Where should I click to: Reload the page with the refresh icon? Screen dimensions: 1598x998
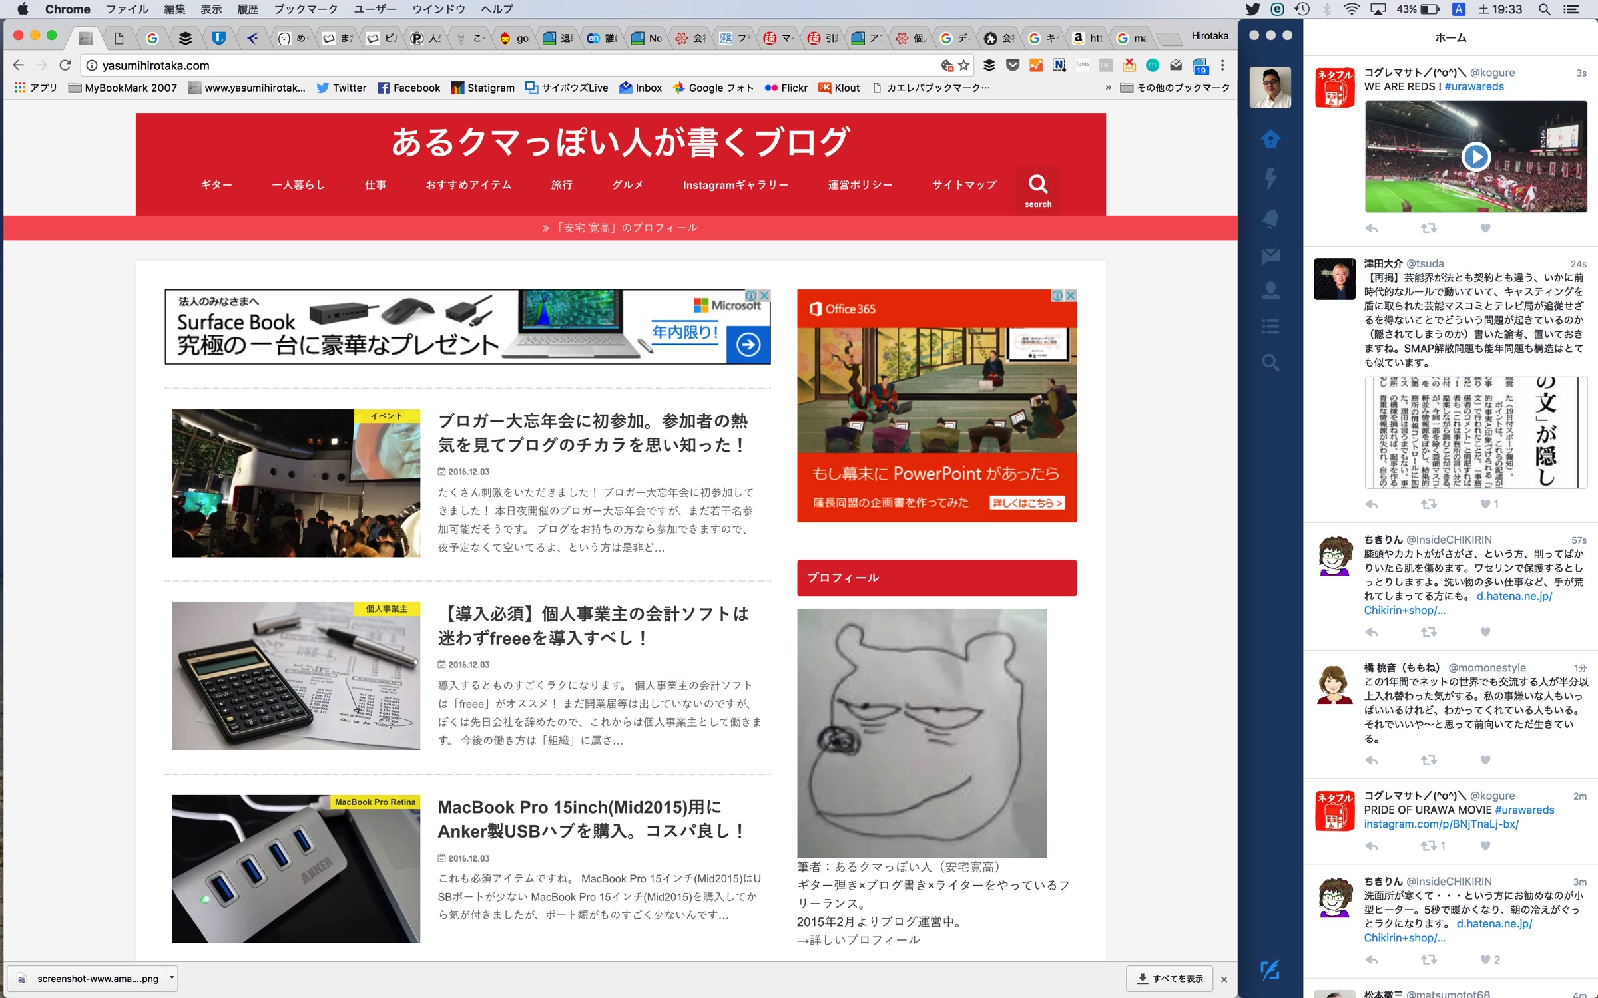click(65, 65)
